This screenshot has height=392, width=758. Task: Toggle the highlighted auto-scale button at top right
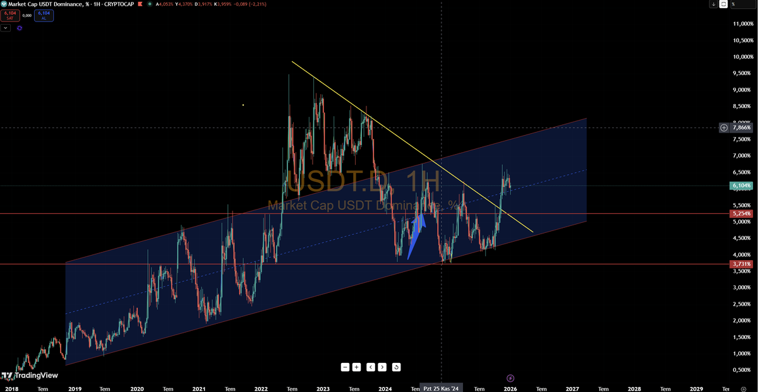723,4
